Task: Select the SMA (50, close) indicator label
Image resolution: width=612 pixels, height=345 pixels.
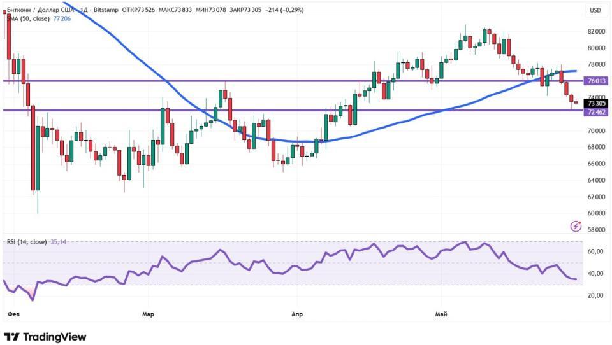Action: 28,18
